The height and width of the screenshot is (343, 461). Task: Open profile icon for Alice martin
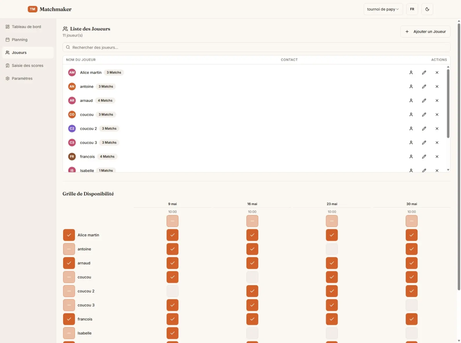411,73
